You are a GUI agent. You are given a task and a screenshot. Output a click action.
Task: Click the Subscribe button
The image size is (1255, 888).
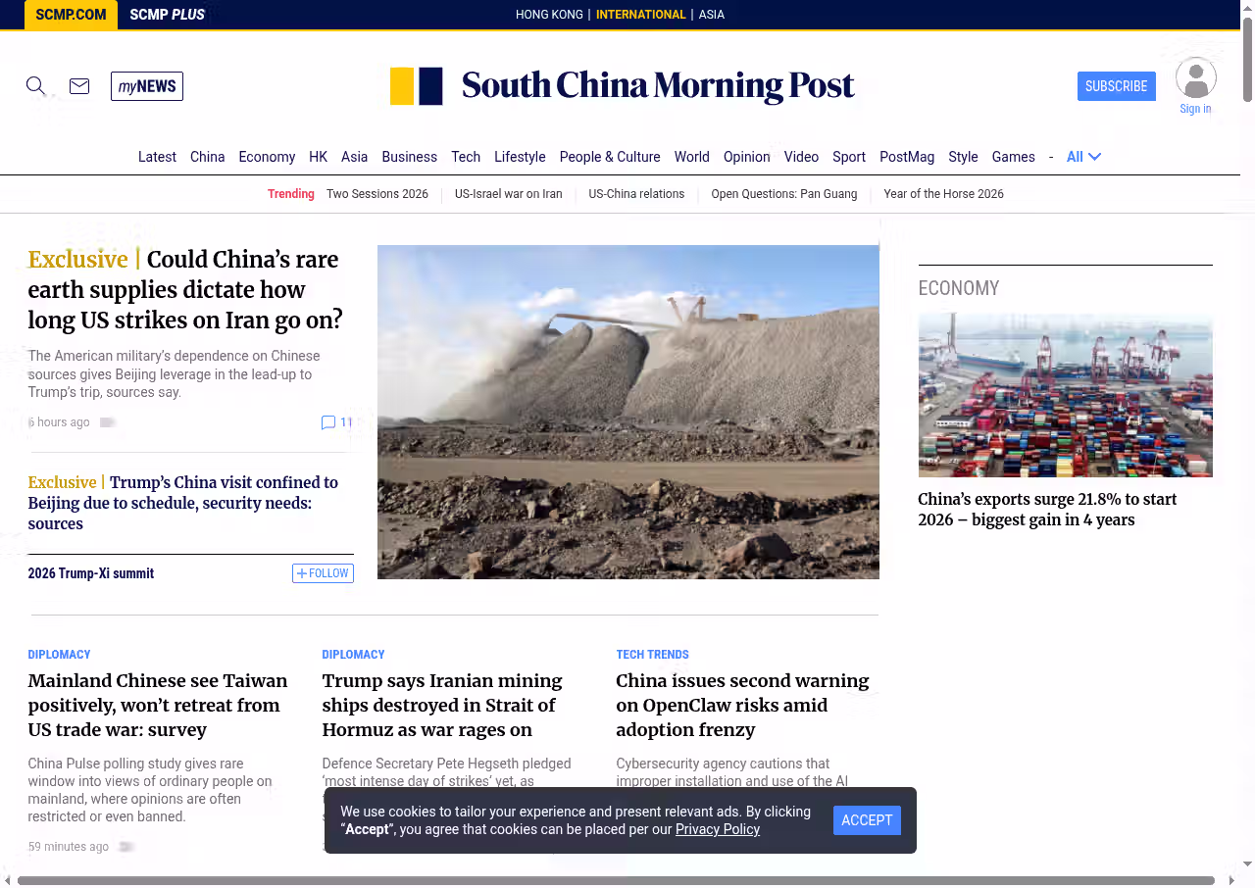click(x=1116, y=86)
